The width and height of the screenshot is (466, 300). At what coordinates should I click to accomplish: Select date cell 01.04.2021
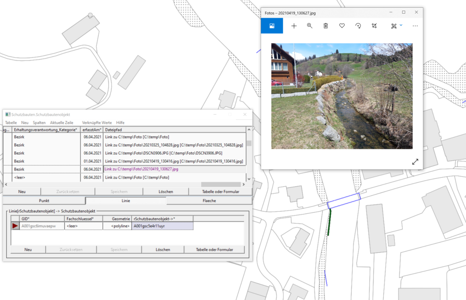pyautogui.click(x=92, y=161)
